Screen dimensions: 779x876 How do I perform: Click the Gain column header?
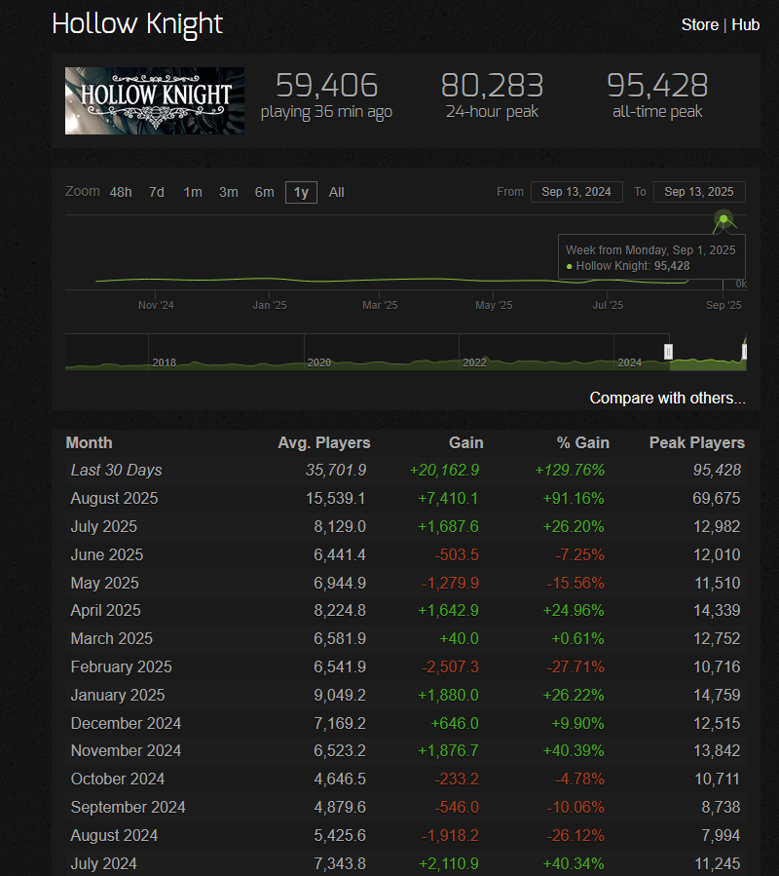tap(465, 442)
